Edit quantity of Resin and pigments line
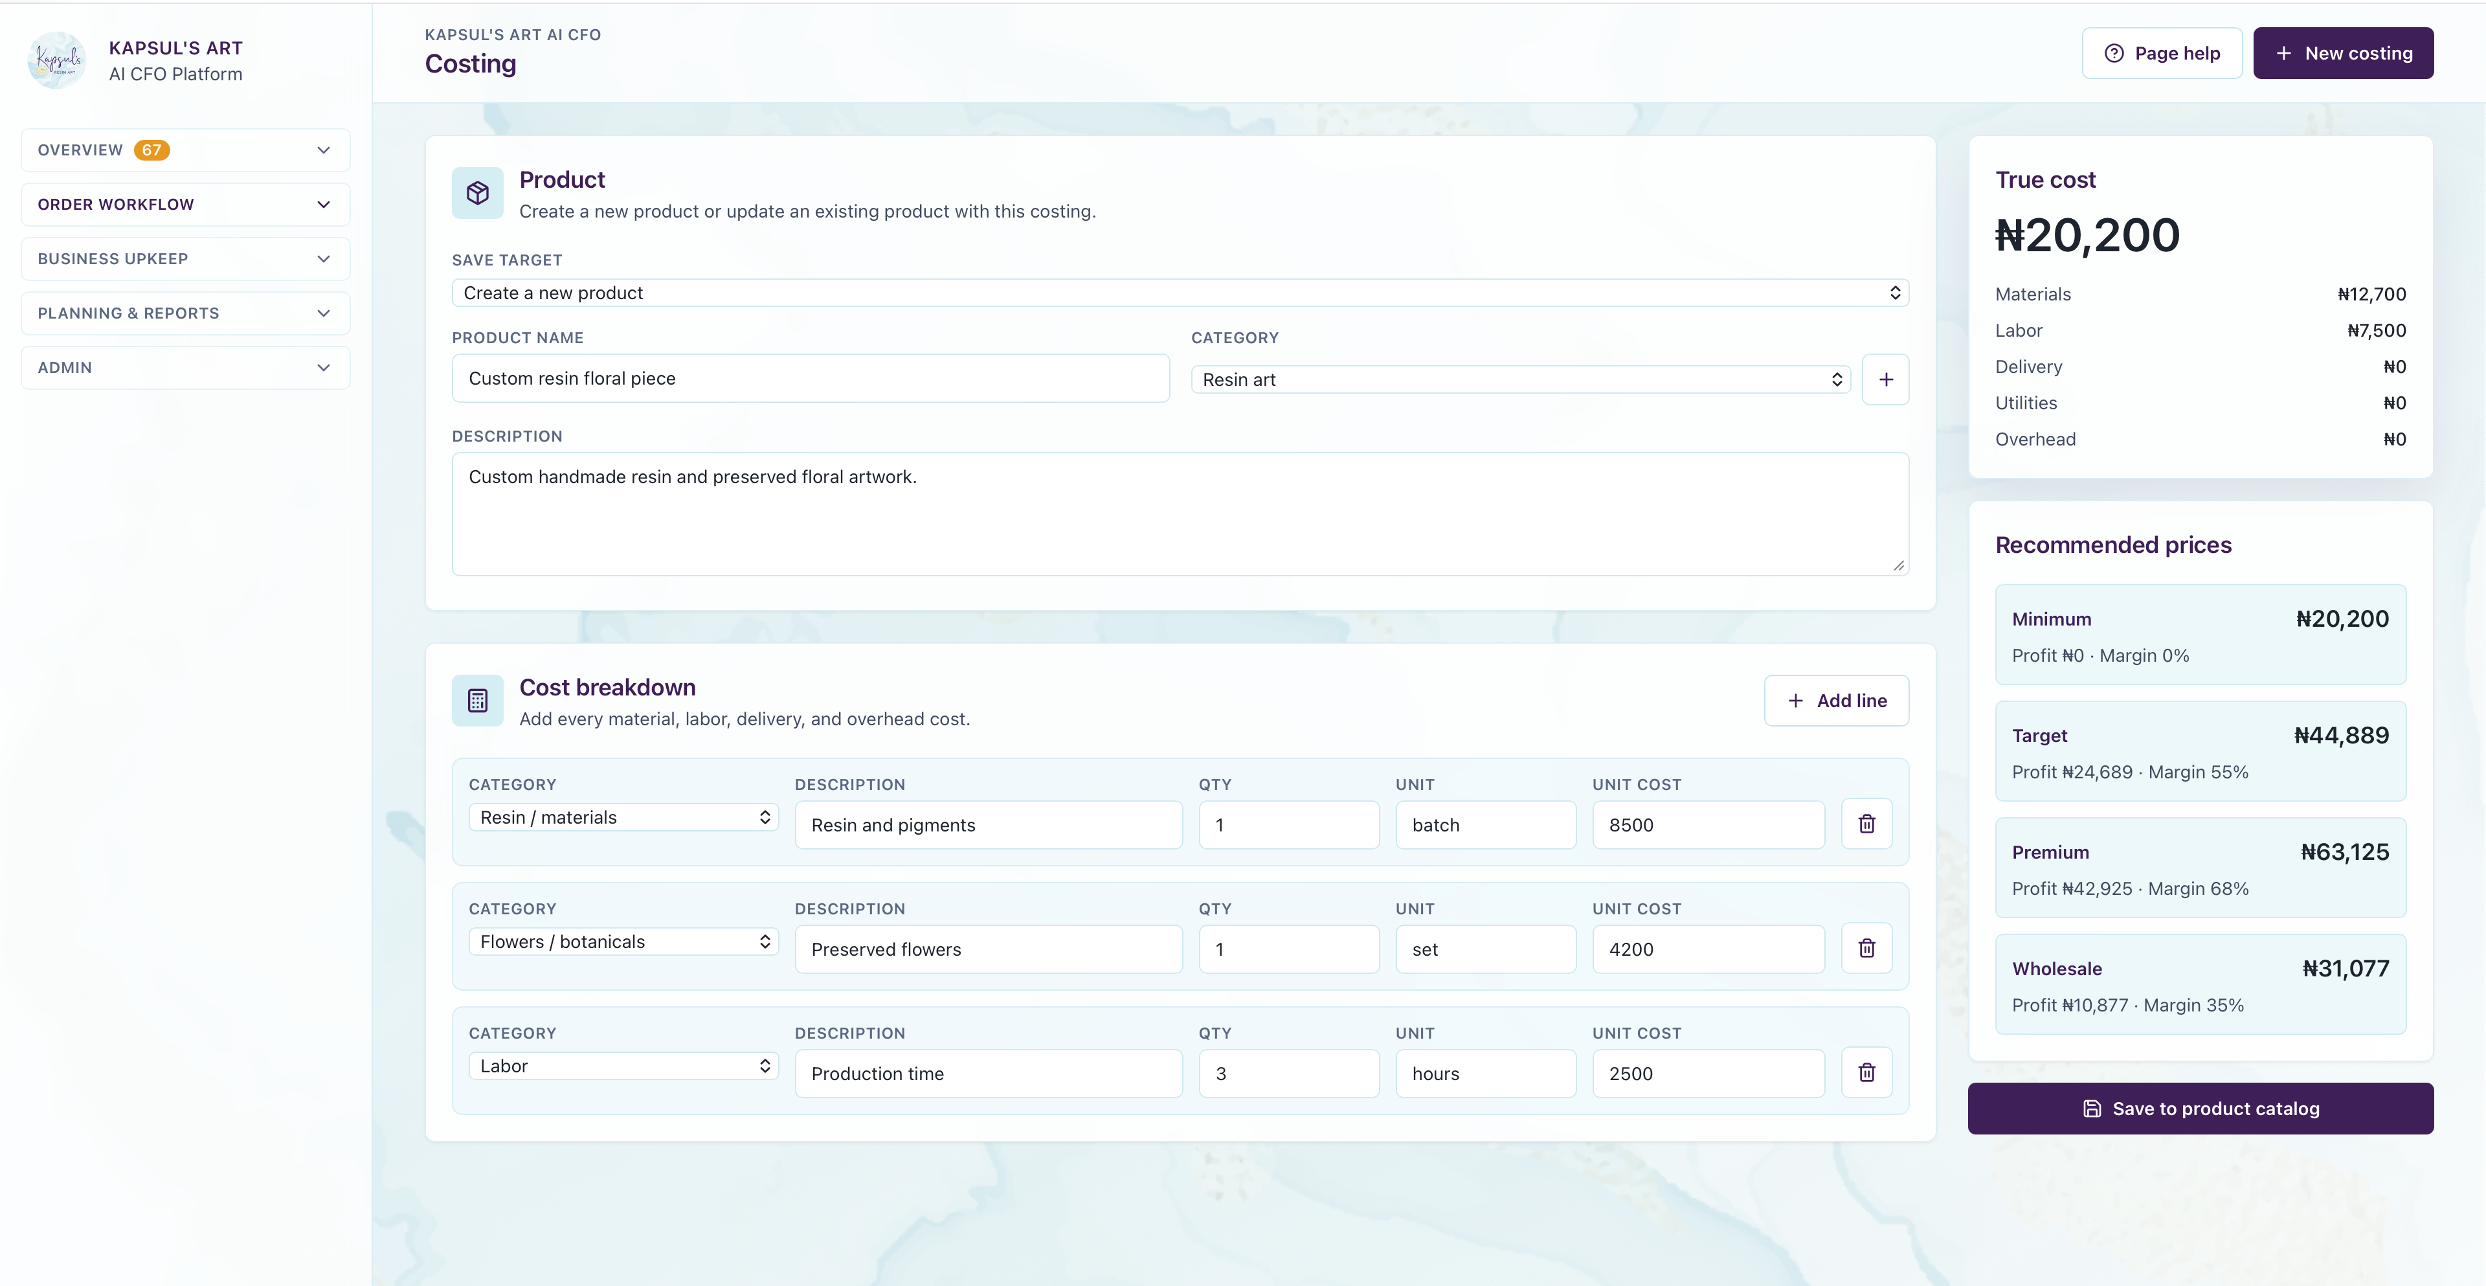This screenshot has width=2486, height=1286. click(1288, 824)
